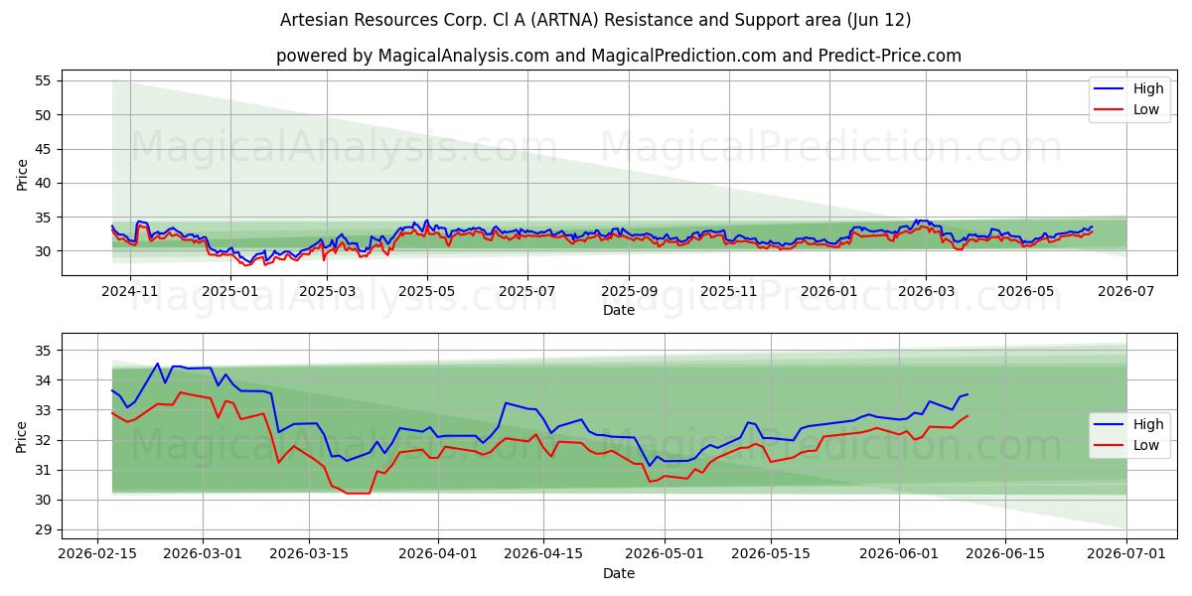Click 'High' in the bottom chart legend
The height and width of the screenshot is (596, 1192).
click(x=1148, y=424)
